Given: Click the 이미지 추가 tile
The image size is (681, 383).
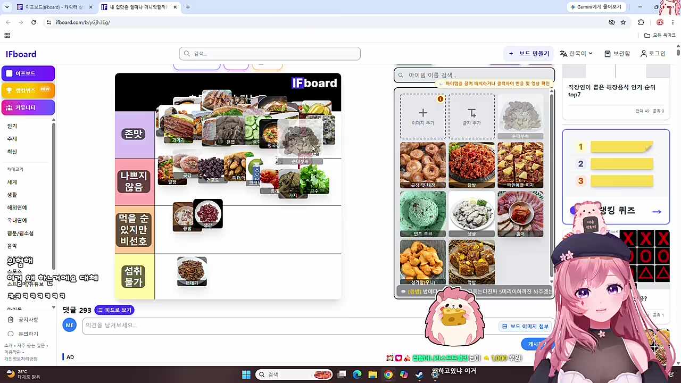Looking at the screenshot, I should tap(423, 116).
